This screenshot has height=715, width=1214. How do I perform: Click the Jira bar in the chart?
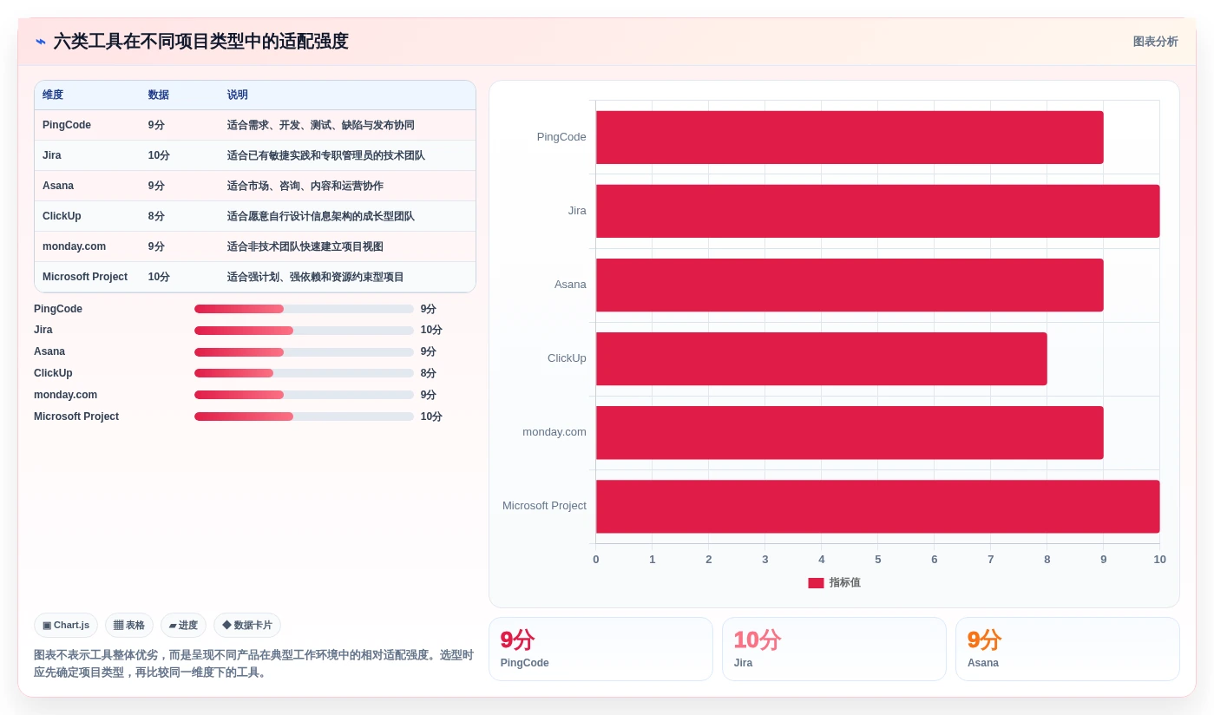point(878,211)
